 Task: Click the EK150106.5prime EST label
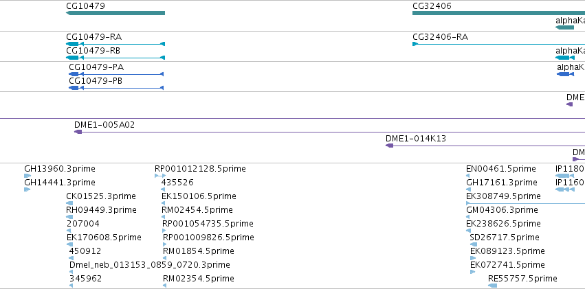(199, 196)
